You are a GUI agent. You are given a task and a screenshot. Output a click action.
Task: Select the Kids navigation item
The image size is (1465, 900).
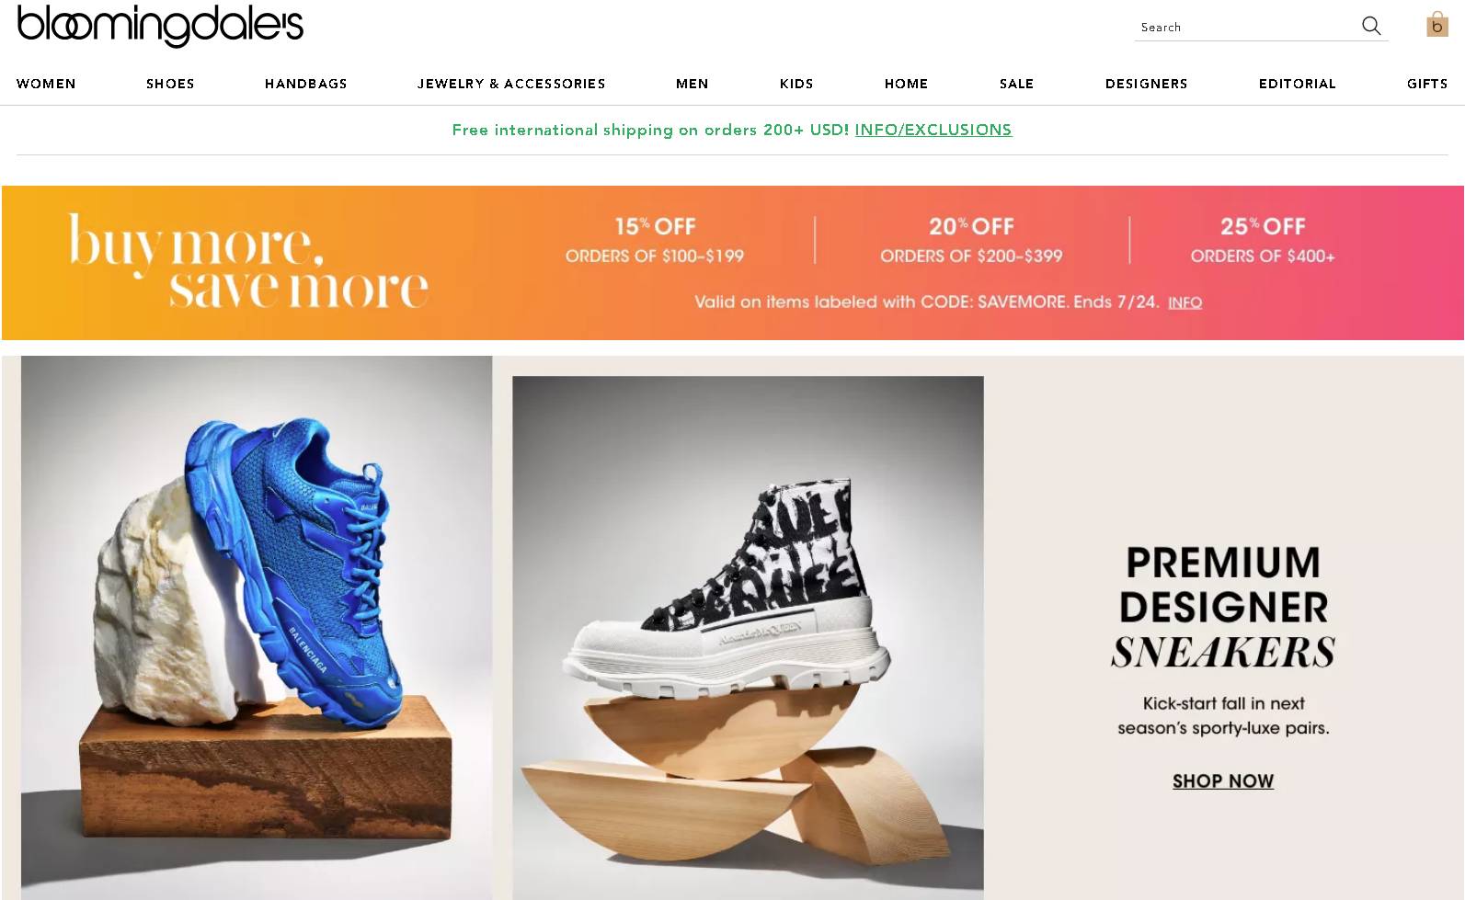(796, 84)
